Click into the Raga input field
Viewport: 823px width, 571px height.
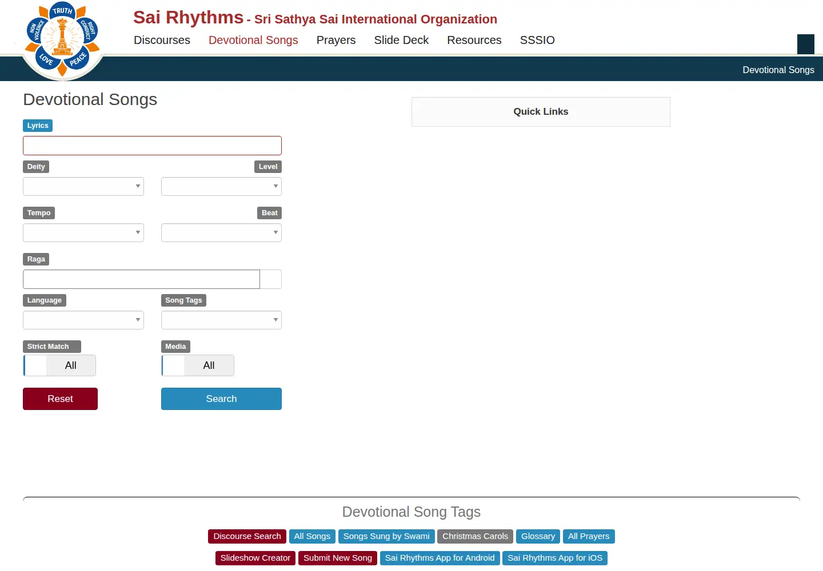[141, 279]
